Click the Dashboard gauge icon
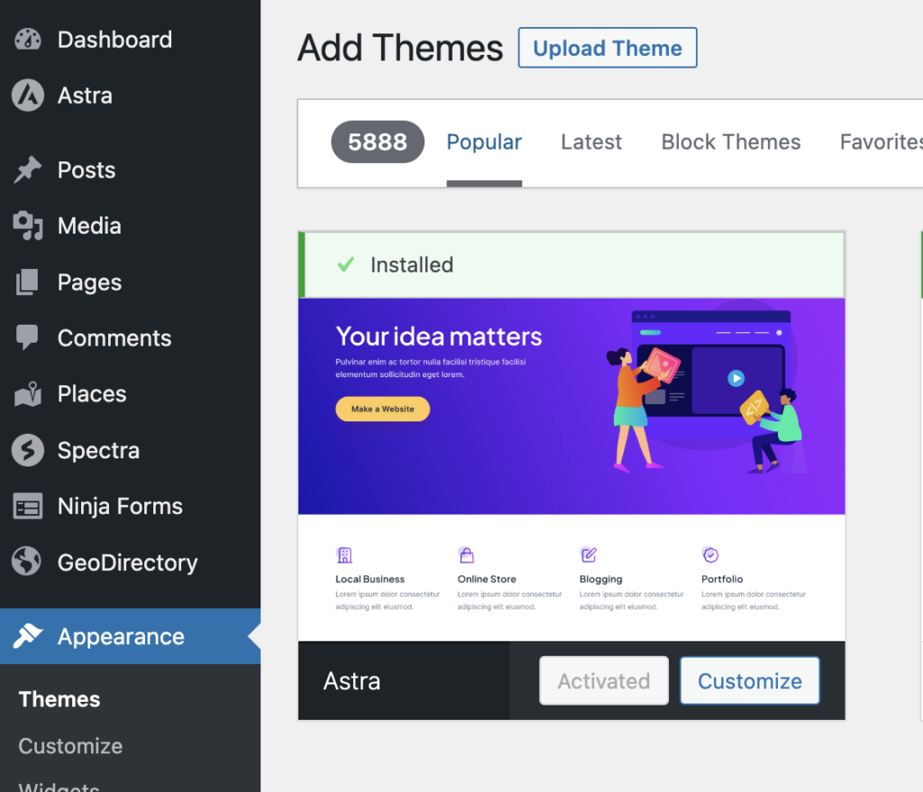The height and width of the screenshot is (792, 923). click(28, 40)
